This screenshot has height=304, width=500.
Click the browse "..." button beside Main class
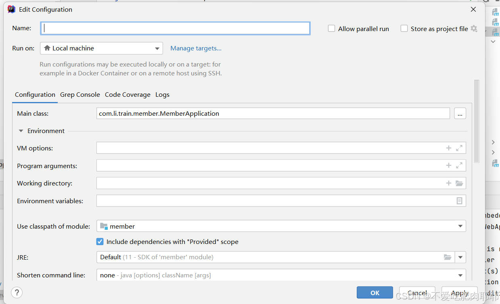(x=460, y=113)
